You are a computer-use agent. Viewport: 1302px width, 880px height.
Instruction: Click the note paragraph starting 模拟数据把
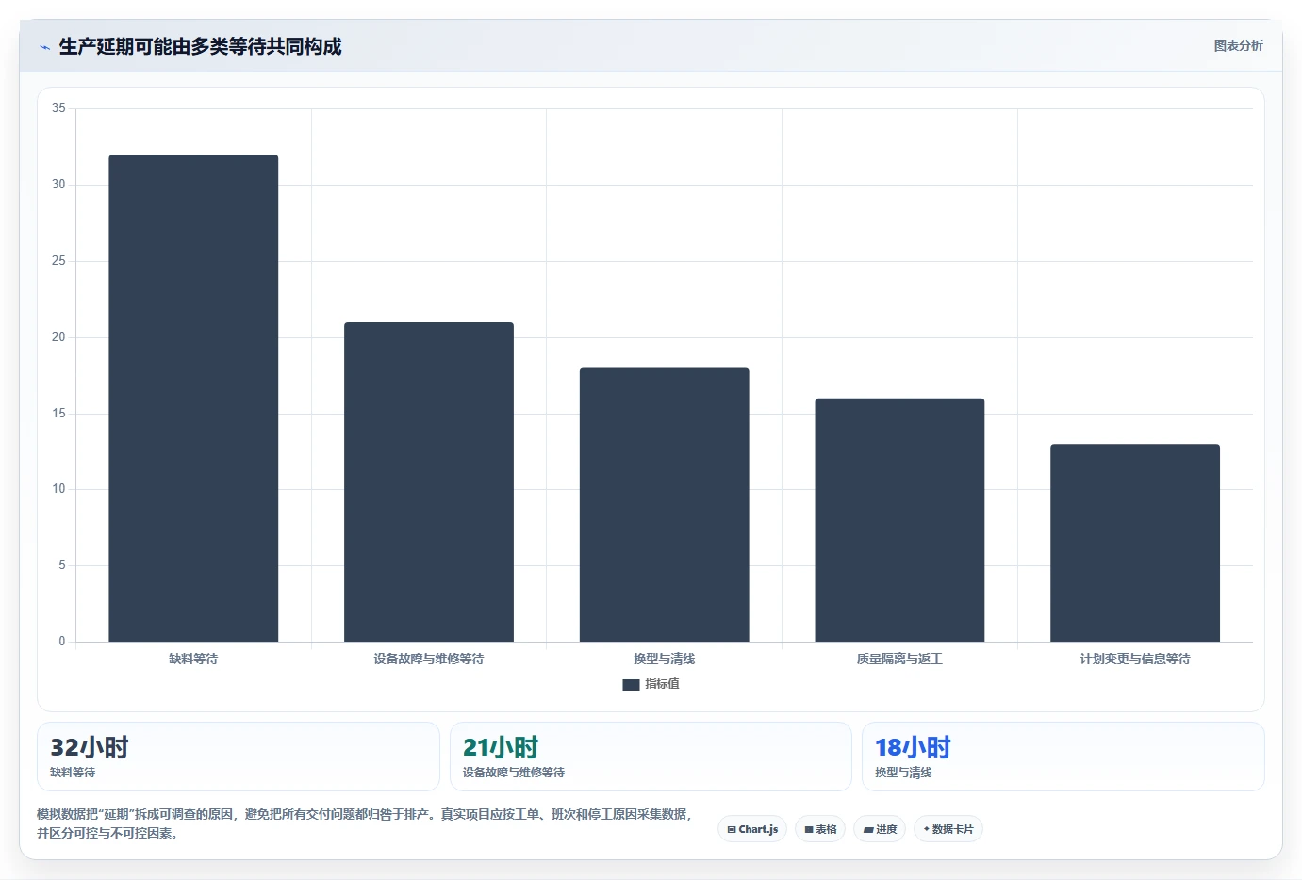tap(366, 823)
